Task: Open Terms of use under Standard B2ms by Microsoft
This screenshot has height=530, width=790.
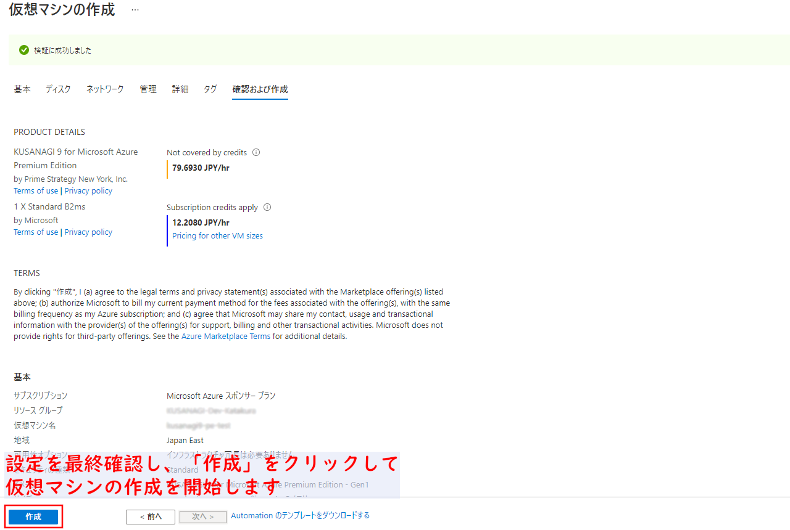Action: pos(36,232)
